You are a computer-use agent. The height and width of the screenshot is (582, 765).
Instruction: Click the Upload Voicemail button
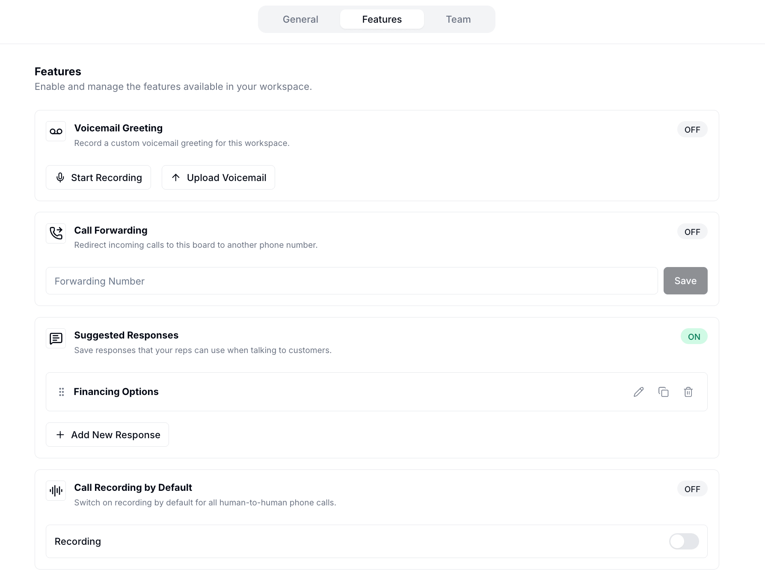point(218,178)
